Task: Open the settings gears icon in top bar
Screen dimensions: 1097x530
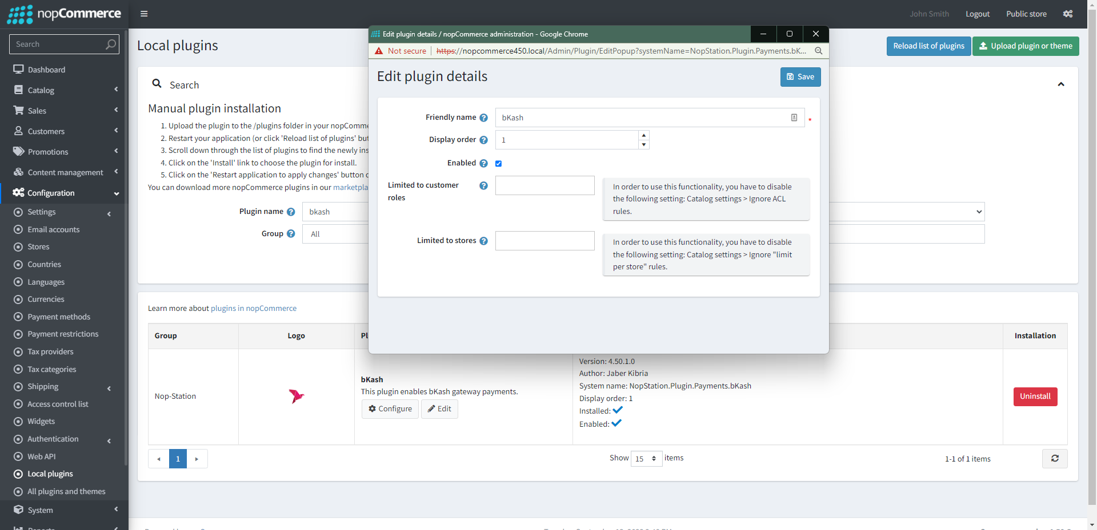Action: 1067,14
